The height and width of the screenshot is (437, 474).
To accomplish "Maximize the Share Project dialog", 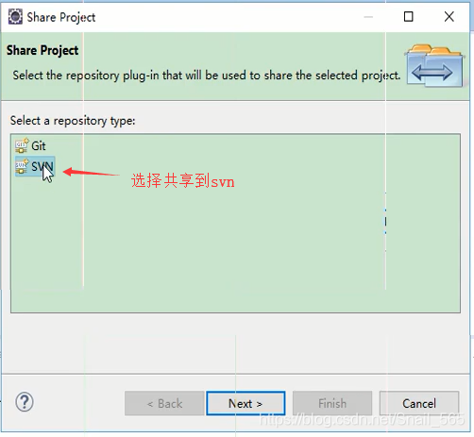I will [408, 17].
